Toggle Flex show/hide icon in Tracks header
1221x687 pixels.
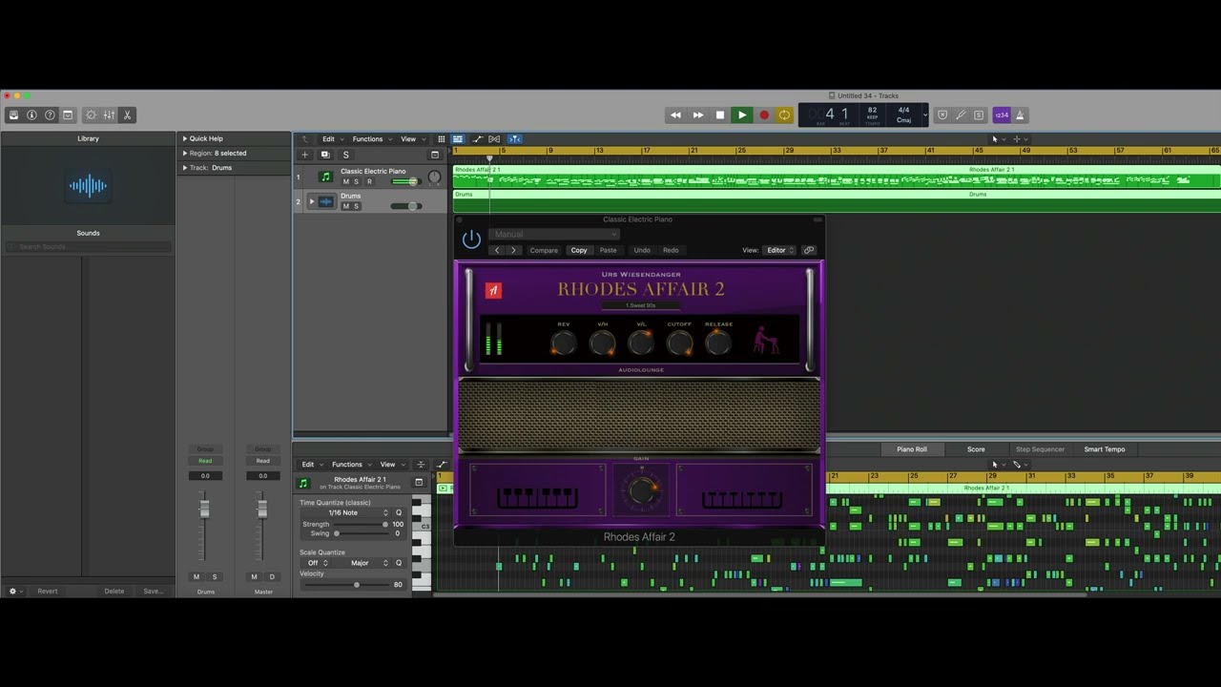(x=494, y=139)
